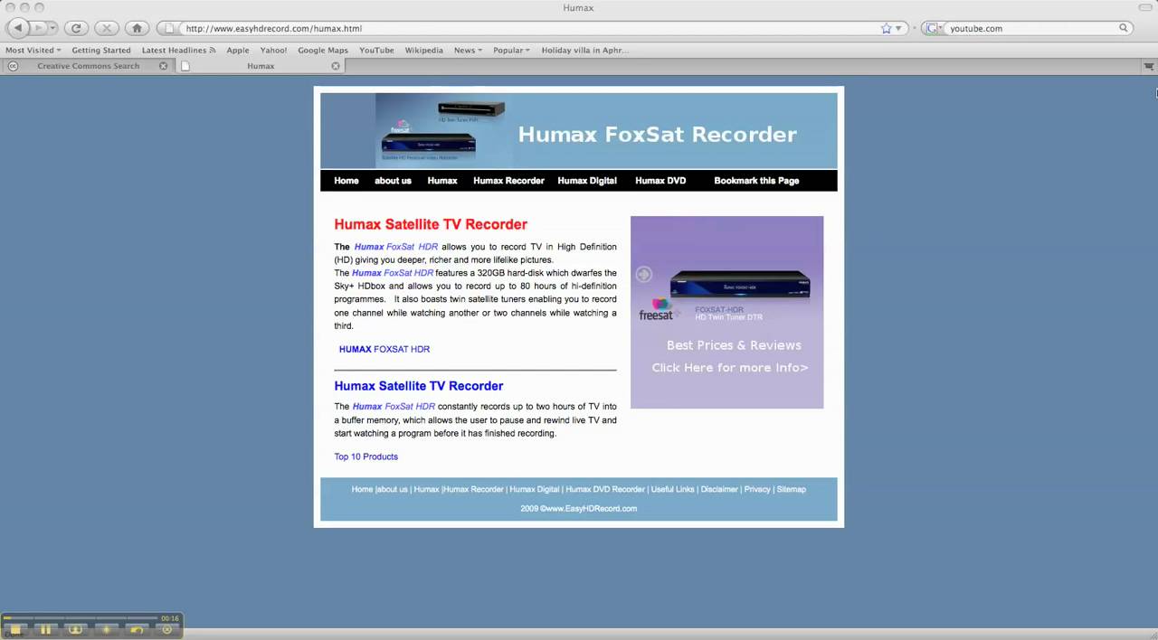Click the undo arrow in recorder overlay
The image size is (1158, 640).
click(x=137, y=629)
